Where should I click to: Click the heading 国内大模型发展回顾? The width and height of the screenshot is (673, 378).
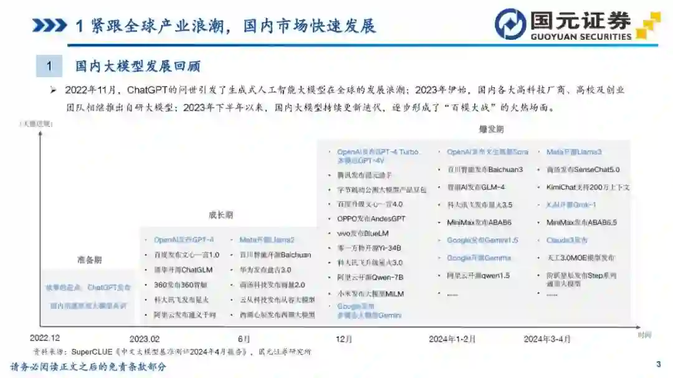[138, 66]
